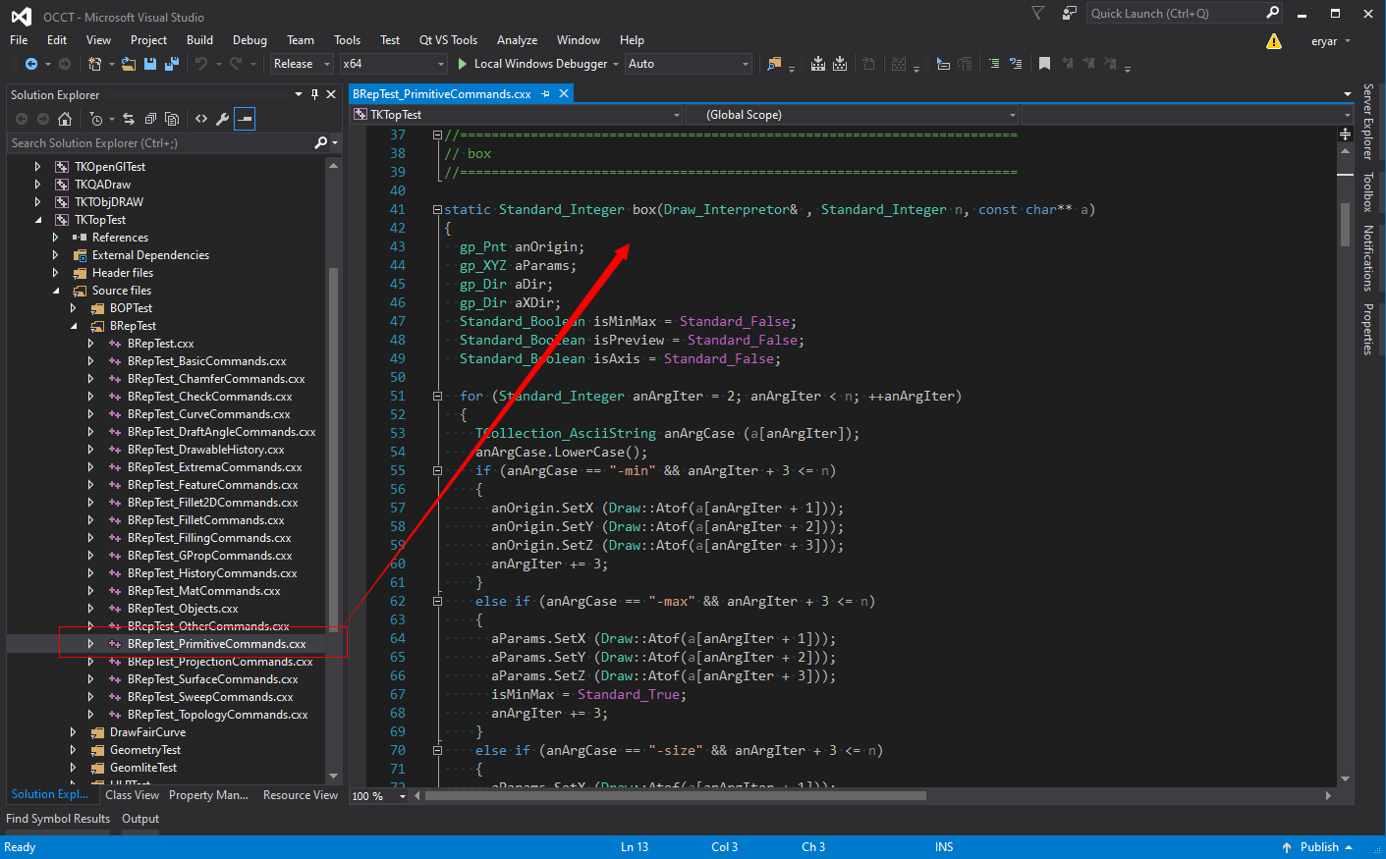Open the 100 % zoom dropdown

pyautogui.click(x=379, y=796)
